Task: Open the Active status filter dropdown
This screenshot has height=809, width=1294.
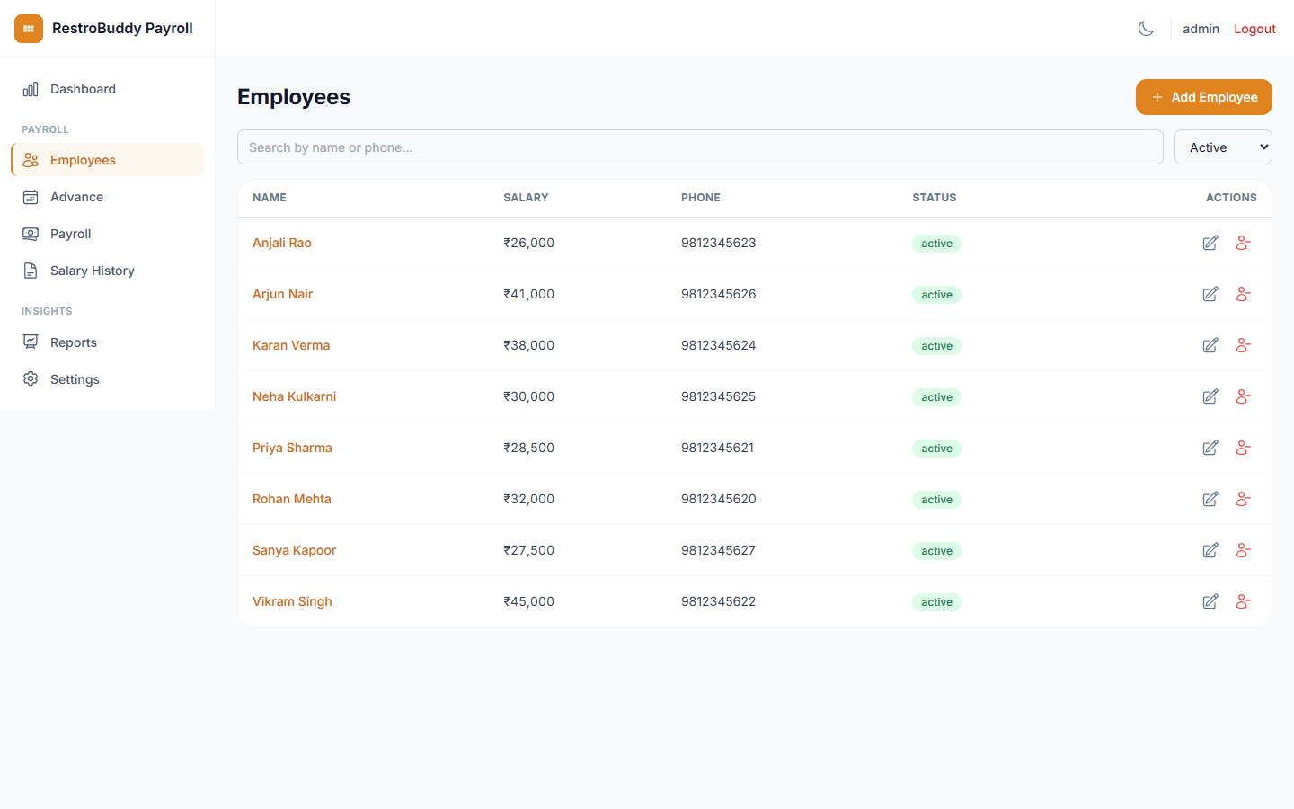Action: (x=1223, y=147)
